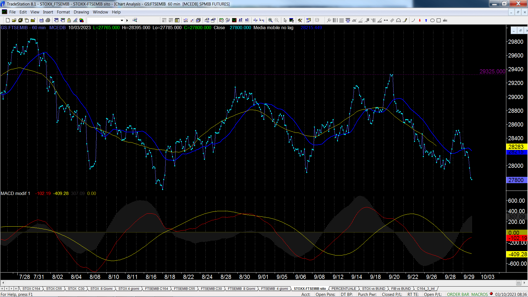Image resolution: width=528 pixels, height=297 pixels.
Task: Open the Insert menu
Action: click(48, 12)
